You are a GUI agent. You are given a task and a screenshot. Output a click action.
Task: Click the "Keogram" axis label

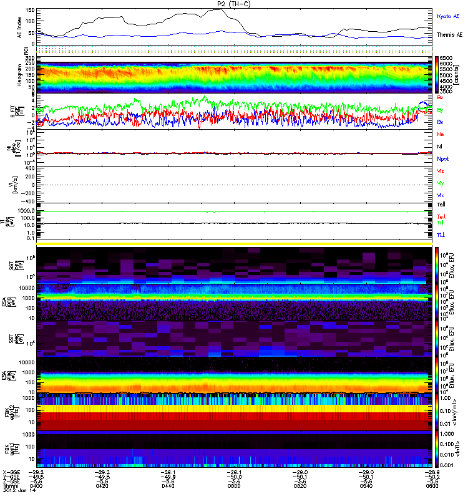[19, 74]
